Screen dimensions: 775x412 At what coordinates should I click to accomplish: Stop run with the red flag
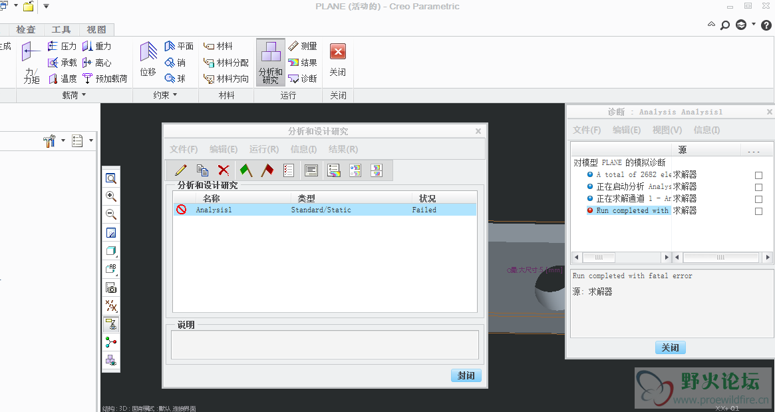coord(267,170)
